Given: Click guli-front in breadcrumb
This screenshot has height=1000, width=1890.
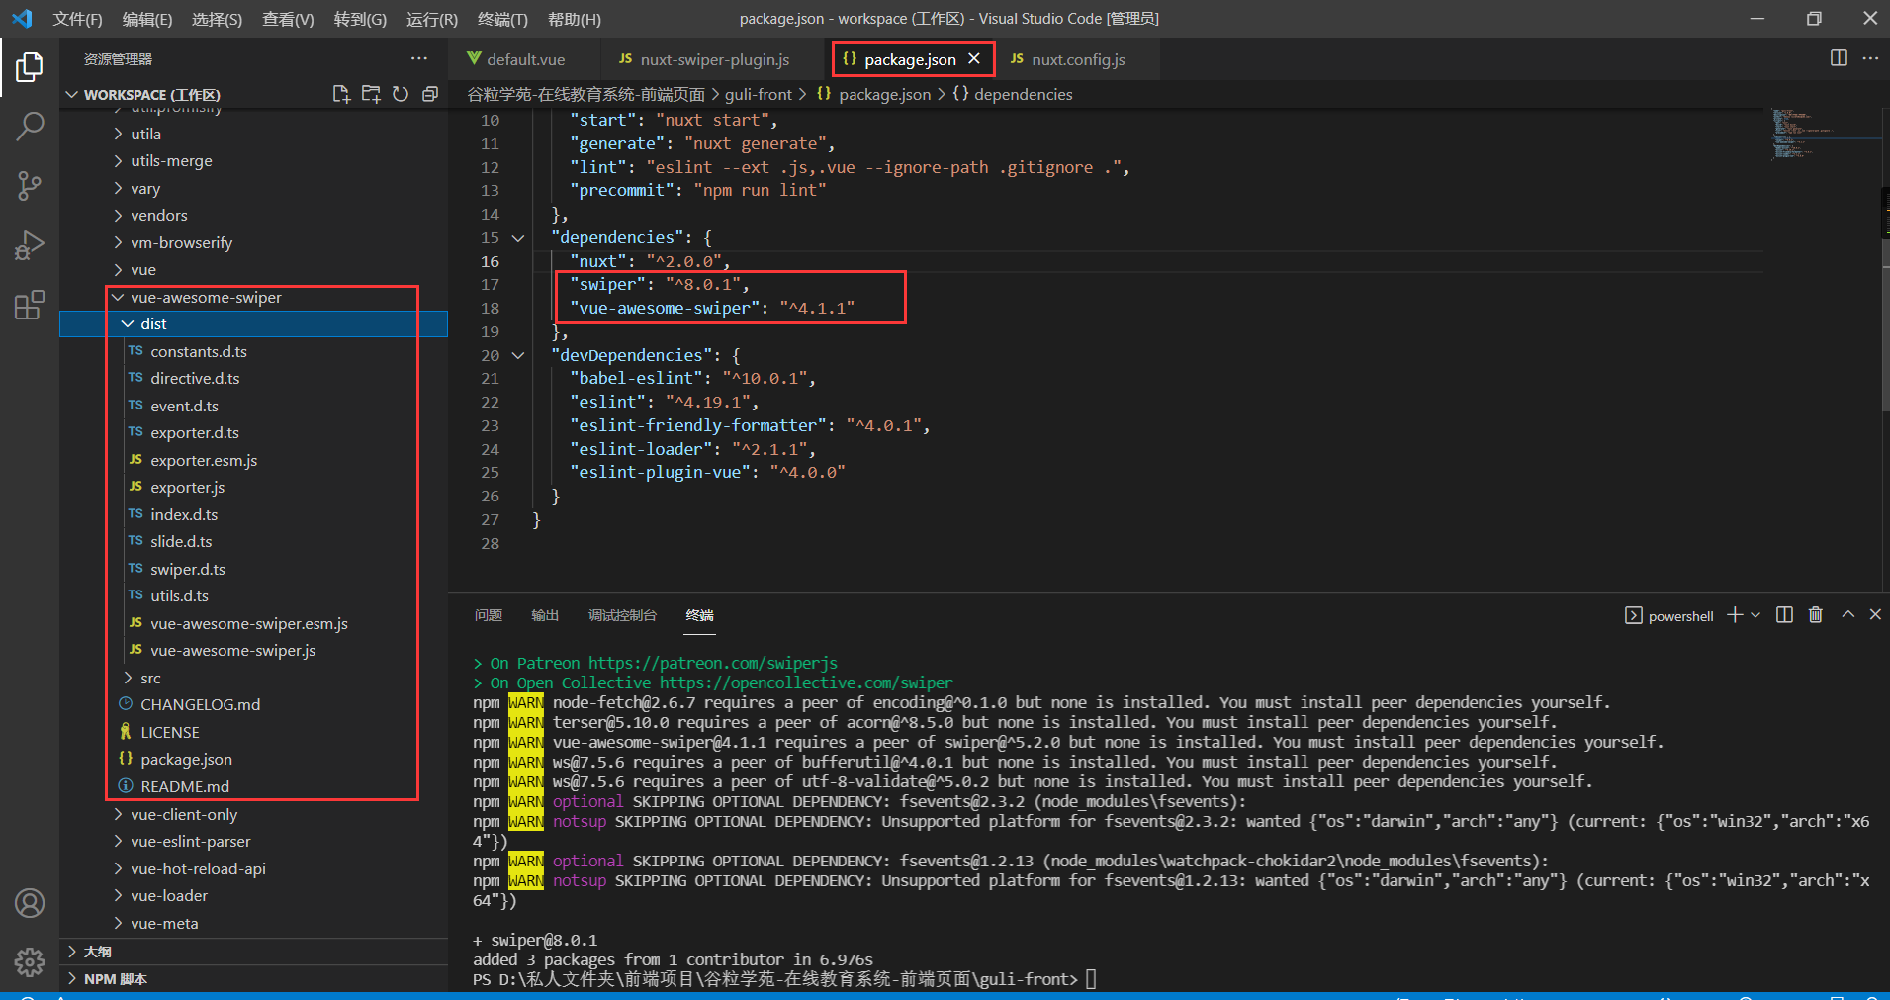Looking at the screenshot, I should [759, 94].
